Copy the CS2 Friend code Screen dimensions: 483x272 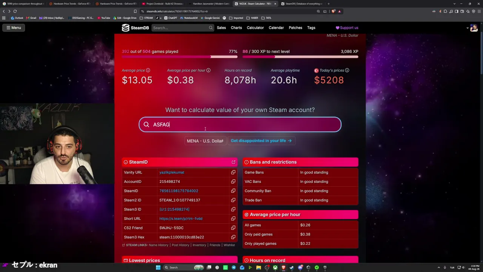(233, 228)
